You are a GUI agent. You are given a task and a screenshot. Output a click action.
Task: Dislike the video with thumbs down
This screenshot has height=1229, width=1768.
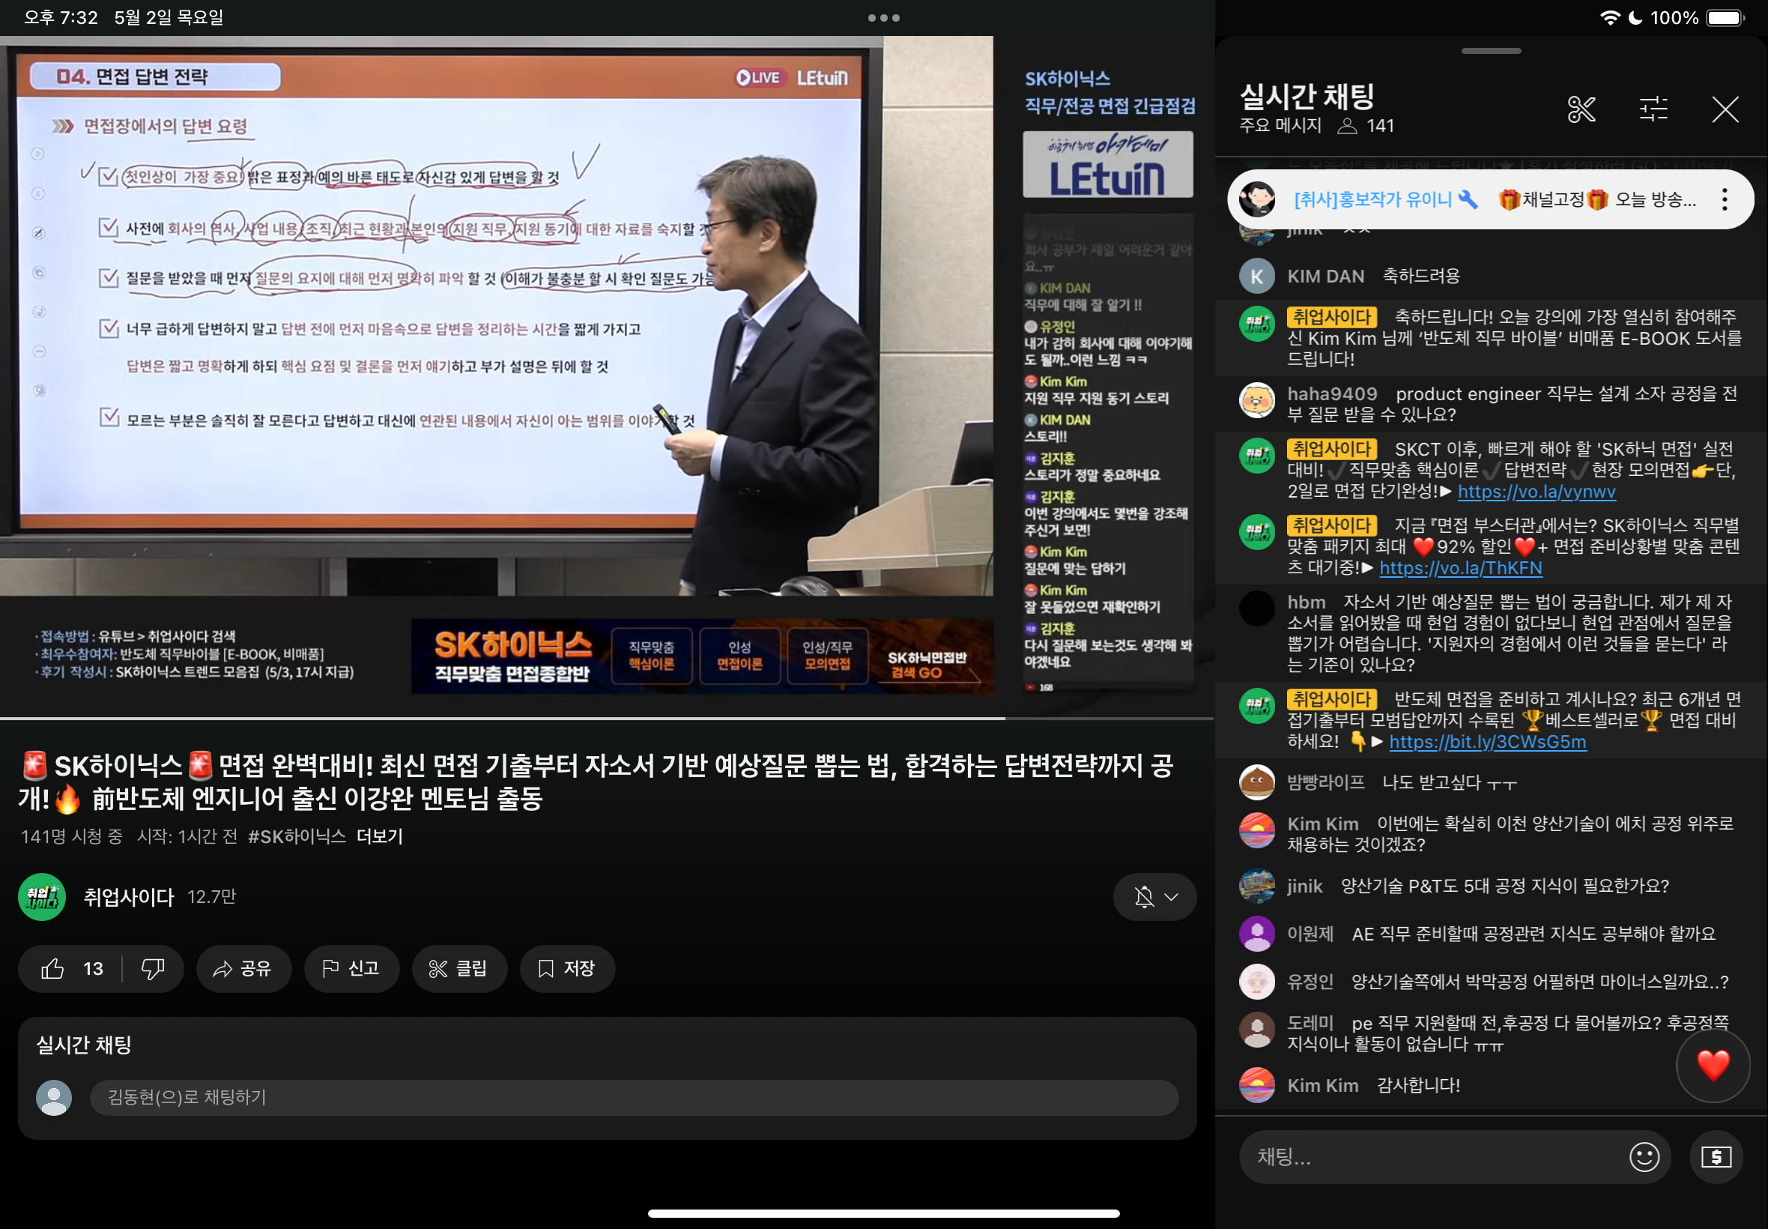pyautogui.click(x=152, y=969)
